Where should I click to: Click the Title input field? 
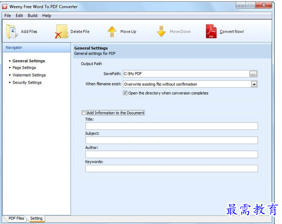click(172, 126)
